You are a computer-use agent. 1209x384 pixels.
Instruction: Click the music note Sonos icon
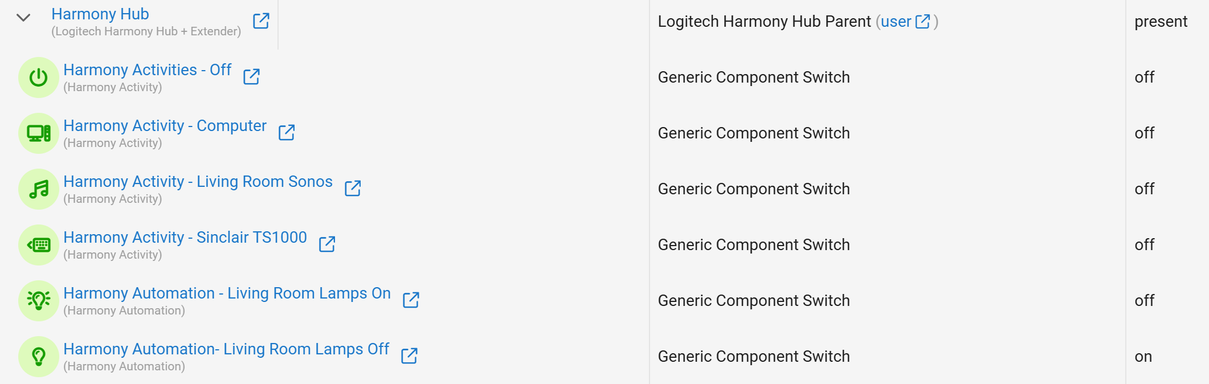pyautogui.click(x=39, y=189)
